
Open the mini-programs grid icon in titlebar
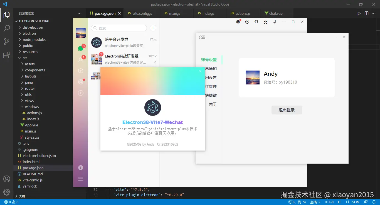[265, 22]
